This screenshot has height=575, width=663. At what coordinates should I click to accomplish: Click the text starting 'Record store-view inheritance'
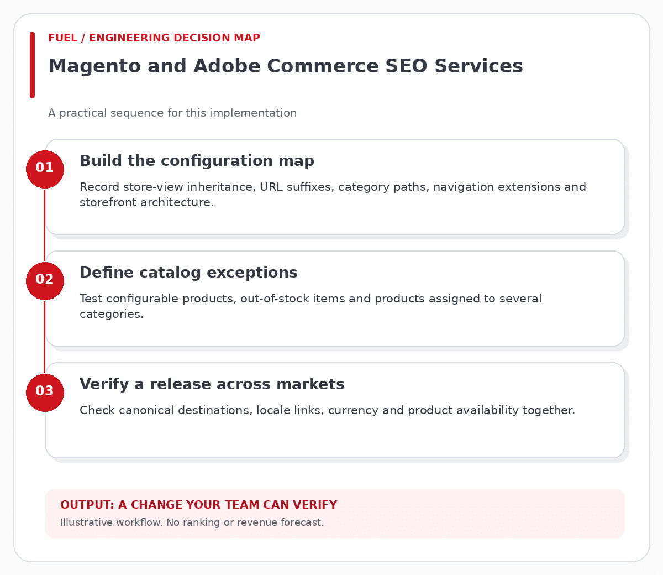[x=333, y=195]
